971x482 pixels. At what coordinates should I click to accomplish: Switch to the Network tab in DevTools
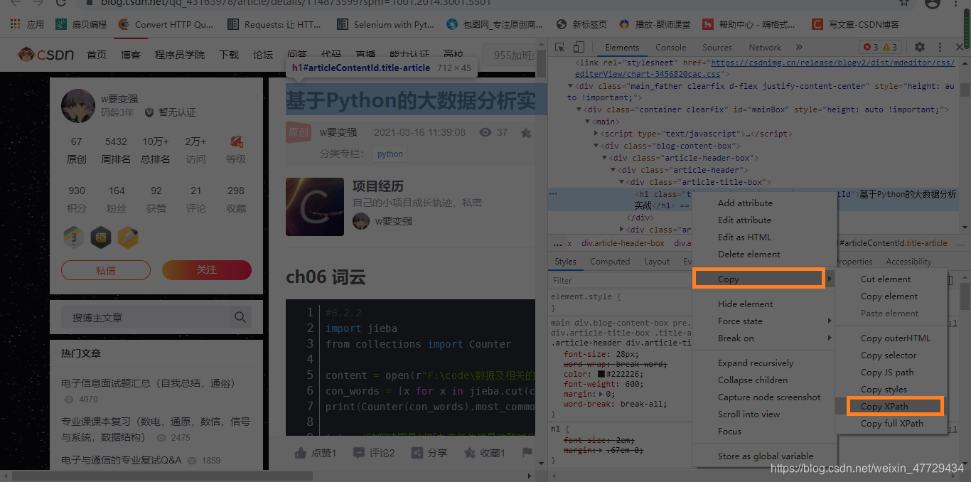(765, 48)
